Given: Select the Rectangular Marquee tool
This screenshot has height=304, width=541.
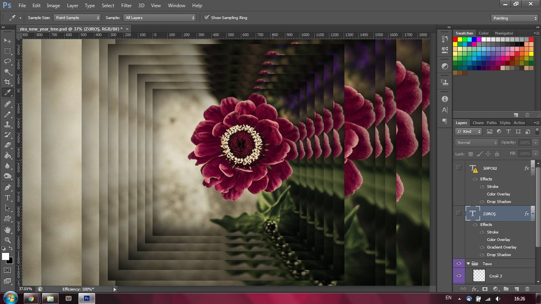Looking at the screenshot, I should 8,51.
